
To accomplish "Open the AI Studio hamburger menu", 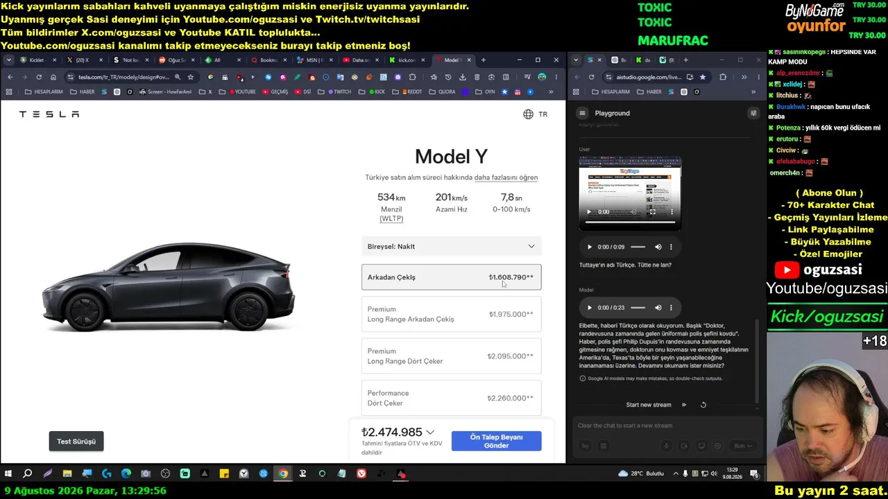I will (x=583, y=113).
